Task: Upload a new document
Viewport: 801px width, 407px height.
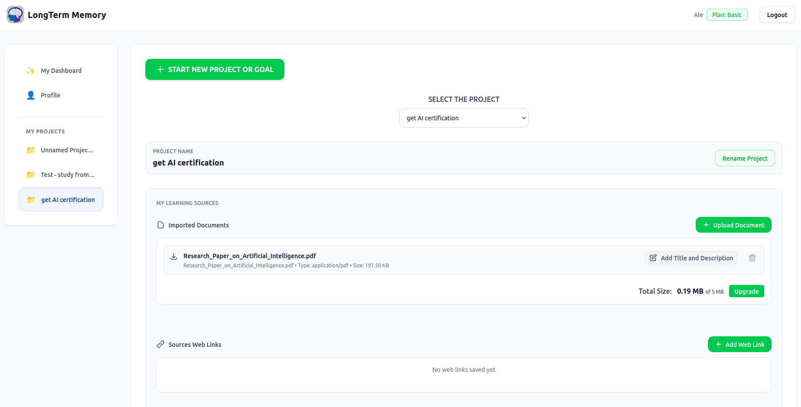Action: [733, 224]
